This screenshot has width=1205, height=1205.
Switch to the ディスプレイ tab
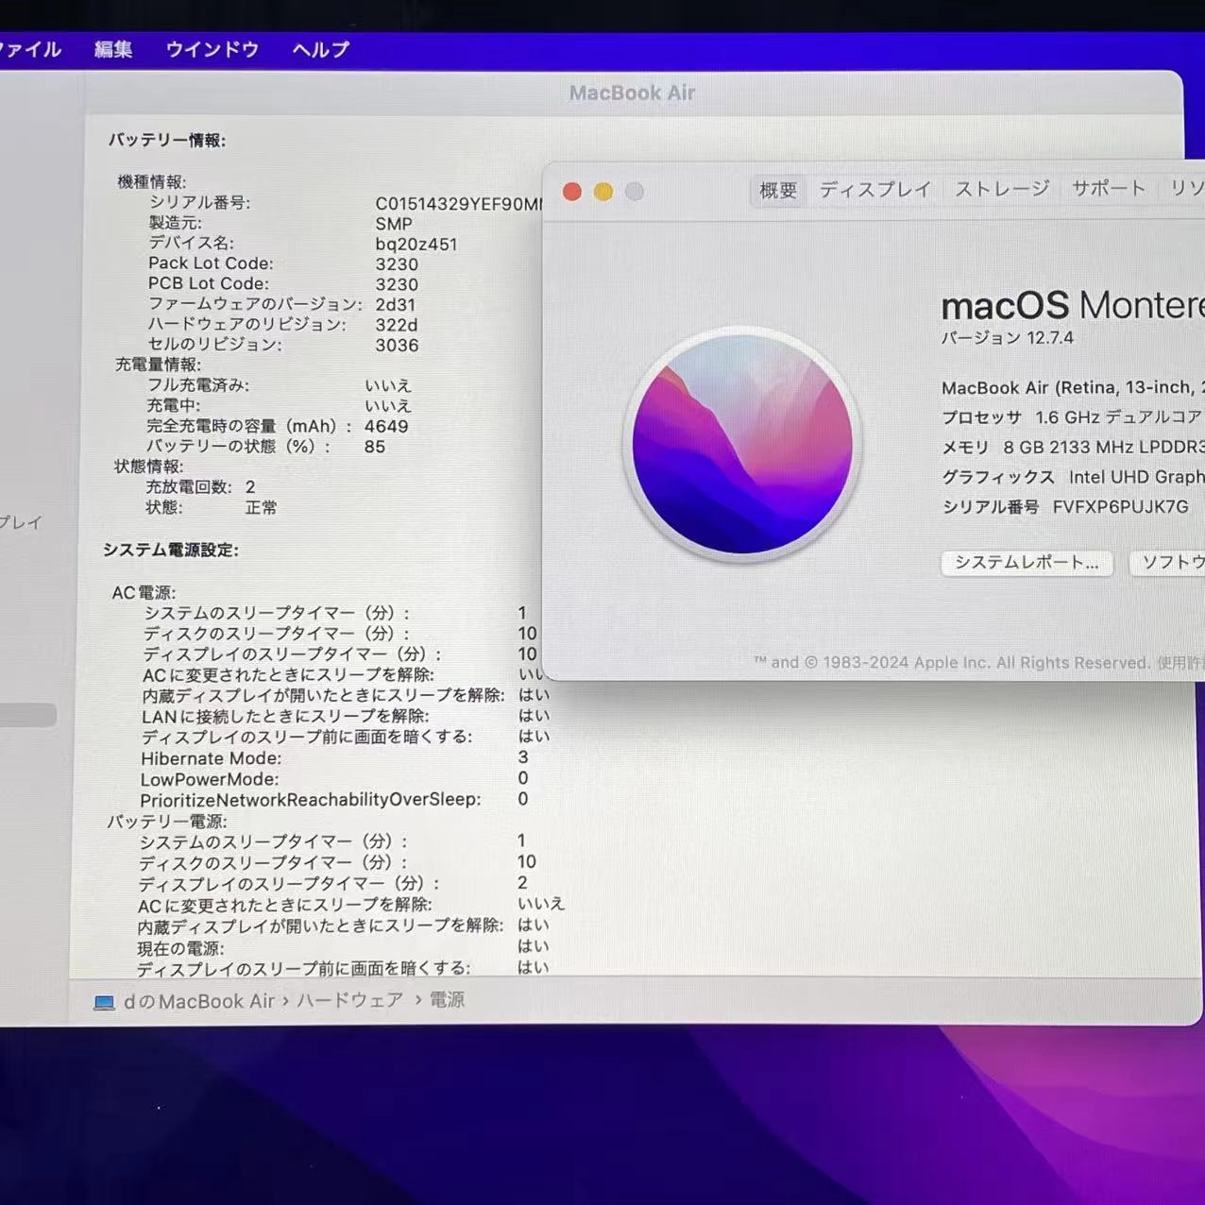click(874, 189)
